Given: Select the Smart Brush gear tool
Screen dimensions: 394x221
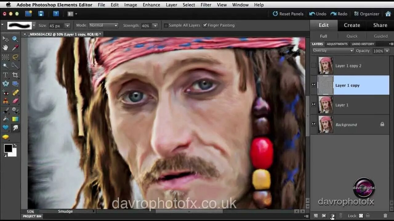Looking at the screenshot, I should click(15, 110).
